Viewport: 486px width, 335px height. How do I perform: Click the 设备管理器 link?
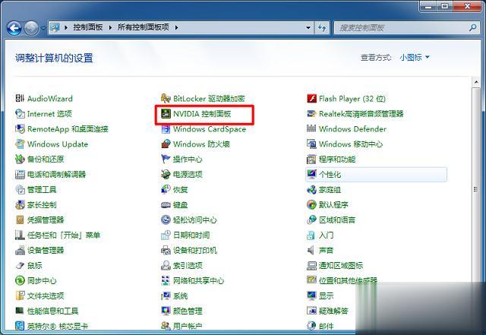coord(46,251)
